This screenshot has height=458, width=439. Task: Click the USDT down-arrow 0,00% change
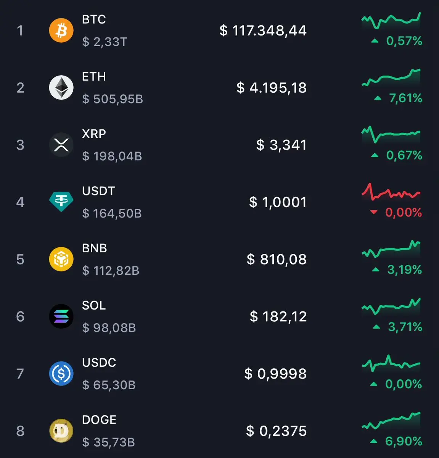pos(396,212)
